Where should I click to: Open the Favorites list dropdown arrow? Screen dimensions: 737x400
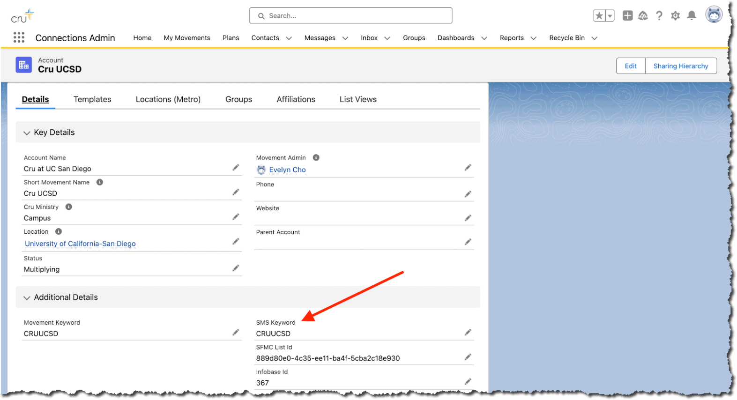pos(610,16)
